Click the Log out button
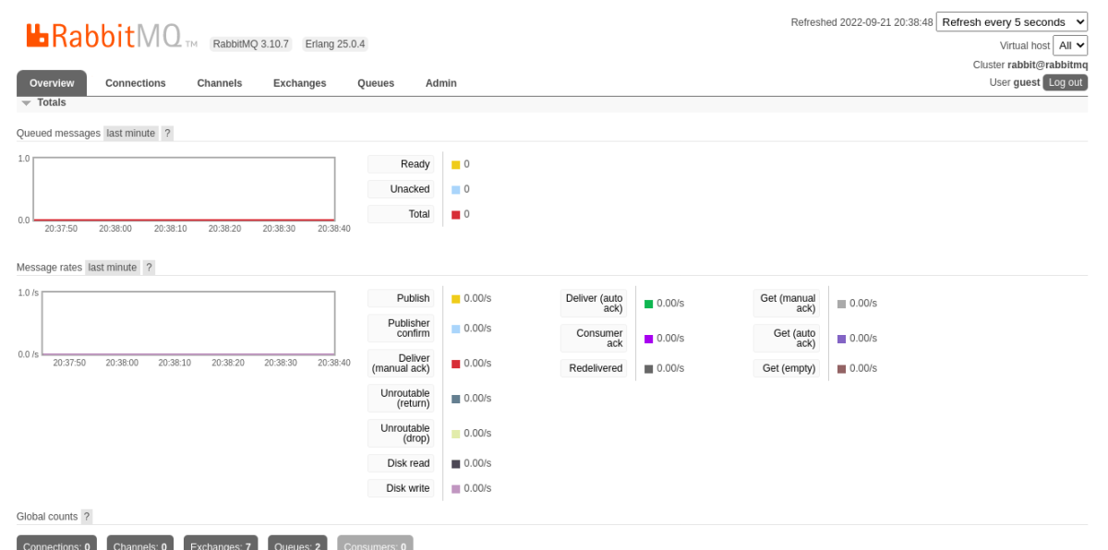Viewport: 1108px width, 550px height. 1066,82
